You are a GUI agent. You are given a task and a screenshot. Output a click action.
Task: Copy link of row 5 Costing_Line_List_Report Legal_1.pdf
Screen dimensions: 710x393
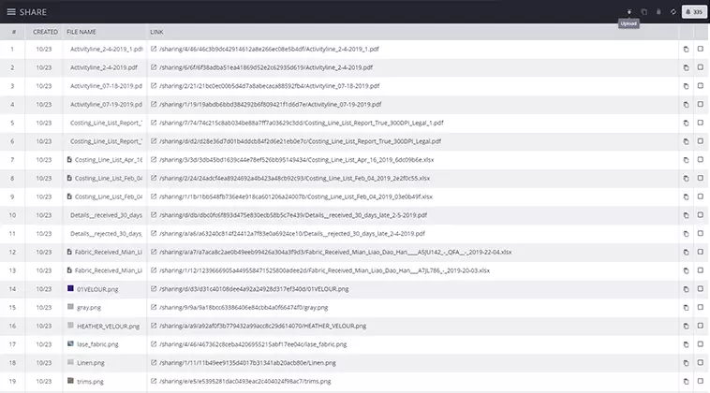pyautogui.click(x=686, y=123)
